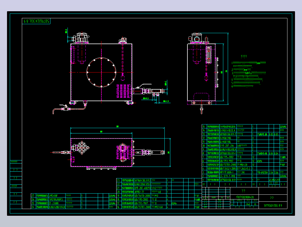Click the first 0.05 weight cell in row 13

coord(271,134)
